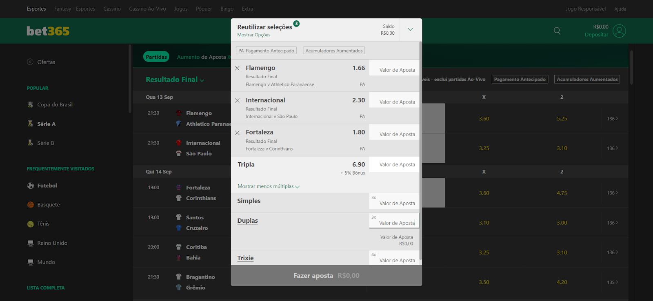Click the Pagamento Antecipado tag in bet slip
This screenshot has width=653, height=301.
click(x=266, y=51)
